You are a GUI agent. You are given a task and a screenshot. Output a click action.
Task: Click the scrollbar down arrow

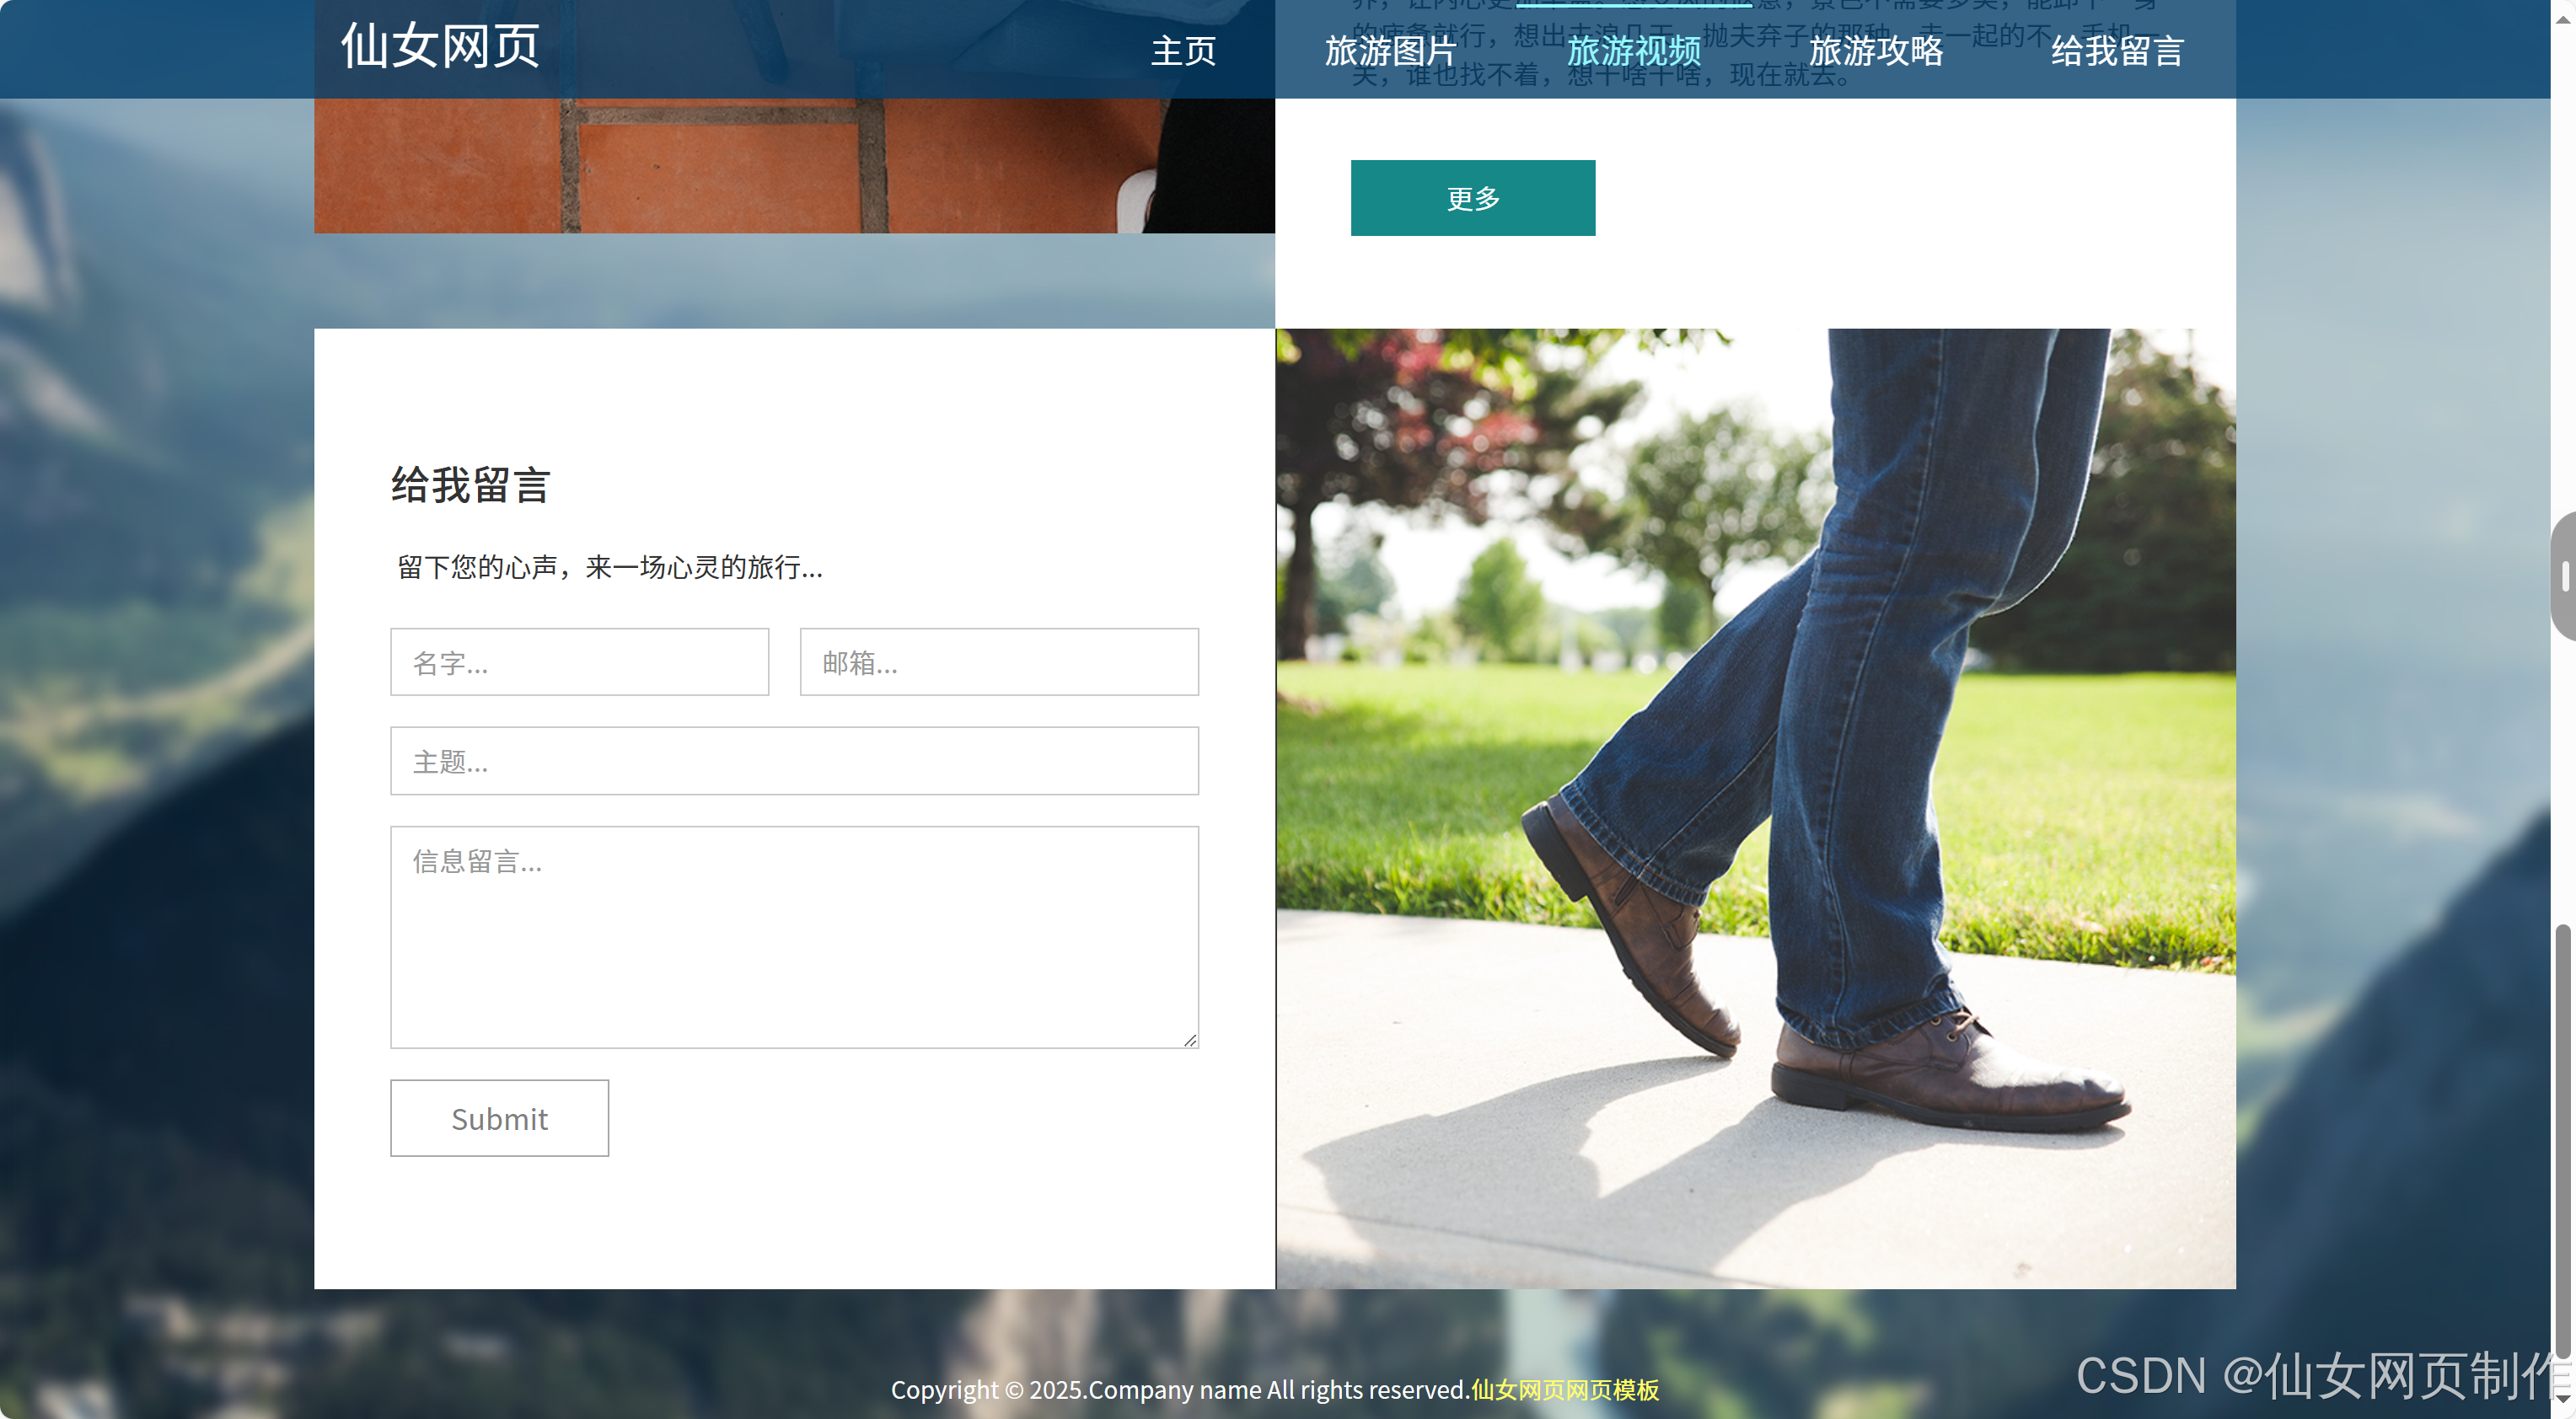pos(2562,1398)
